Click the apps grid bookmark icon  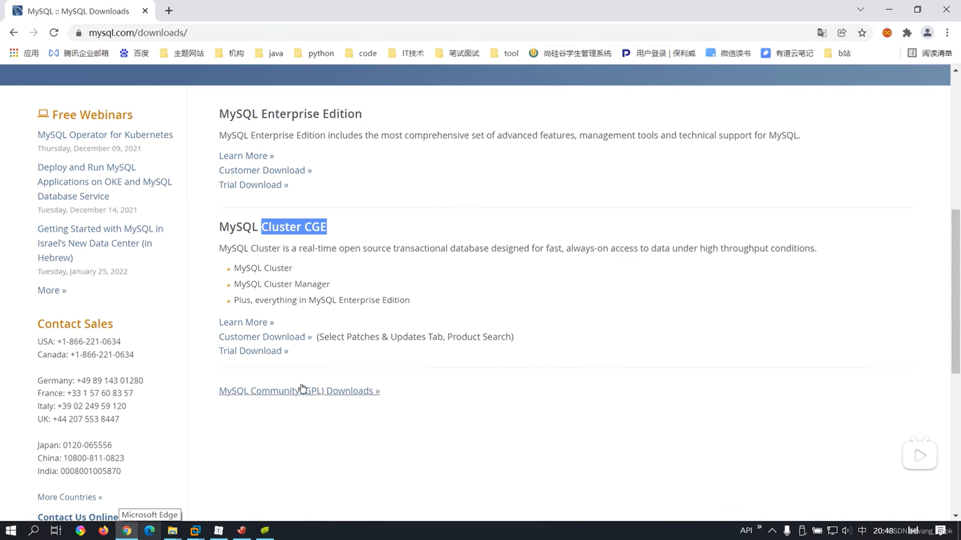click(x=14, y=53)
